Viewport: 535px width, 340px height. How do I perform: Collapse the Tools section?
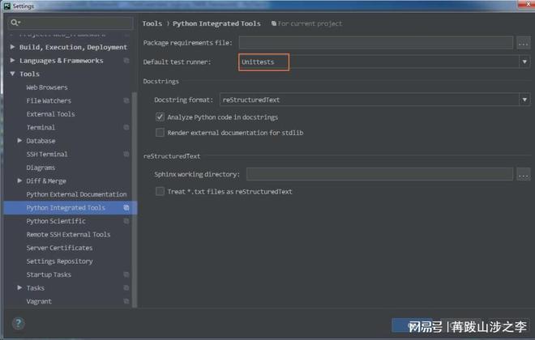click(13, 74)
